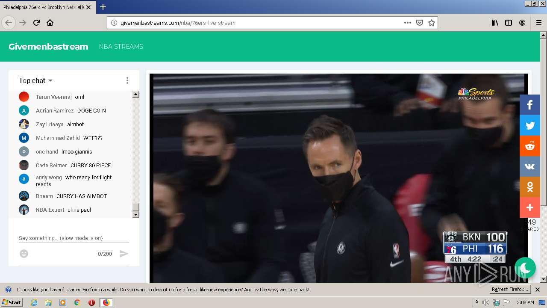547x308 pixels.
Task: Open chat options three-dot menu
Action: 127,80
